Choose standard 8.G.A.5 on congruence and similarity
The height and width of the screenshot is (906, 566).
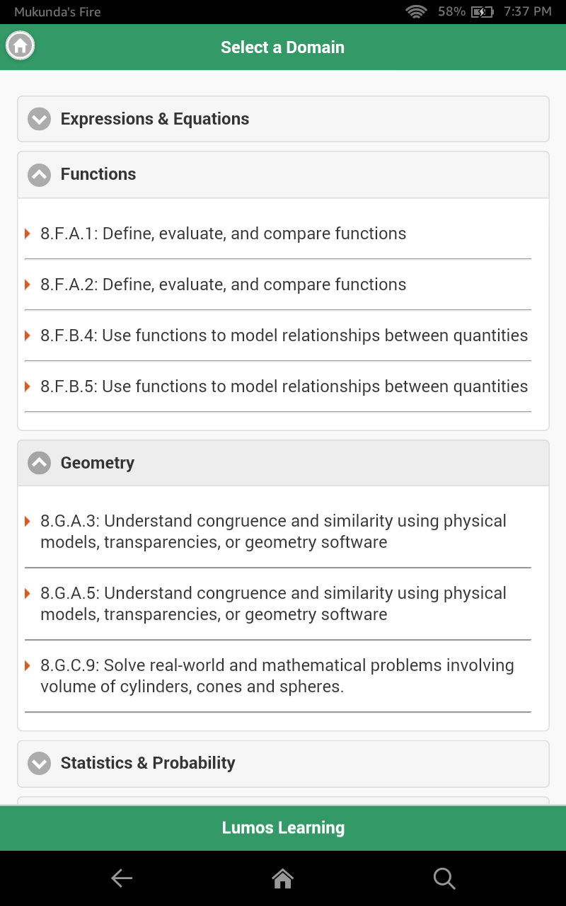(276, 604)
